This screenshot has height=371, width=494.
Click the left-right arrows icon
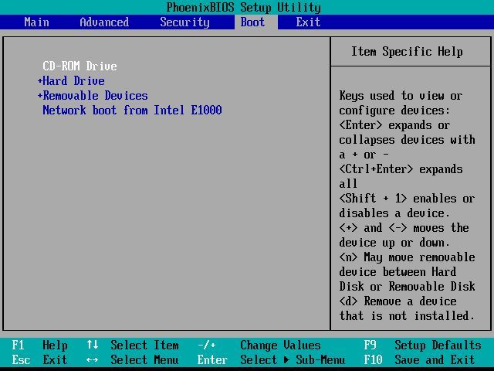93,360
